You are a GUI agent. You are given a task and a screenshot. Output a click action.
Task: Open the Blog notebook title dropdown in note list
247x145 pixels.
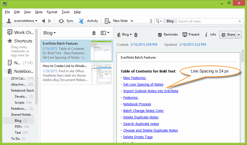[x=49, y=33]
